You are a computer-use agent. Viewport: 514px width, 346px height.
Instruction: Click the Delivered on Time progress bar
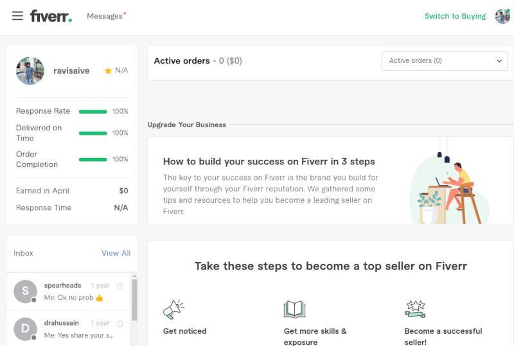pos(93,133)
